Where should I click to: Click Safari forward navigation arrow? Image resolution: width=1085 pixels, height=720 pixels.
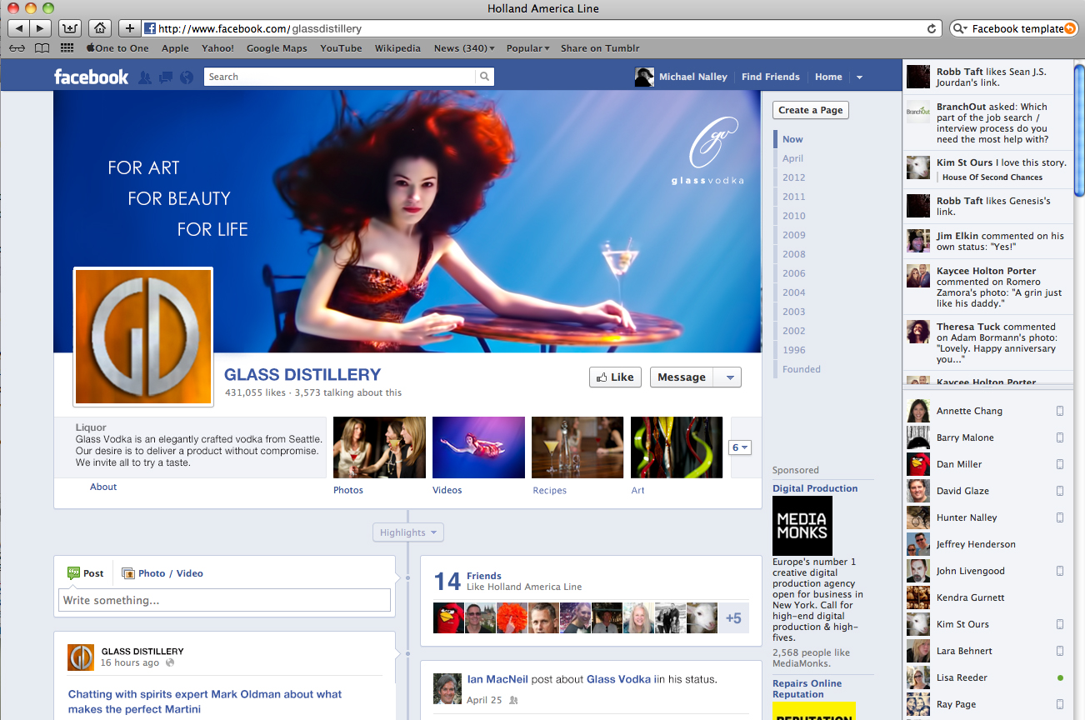(x=40, y=28)
